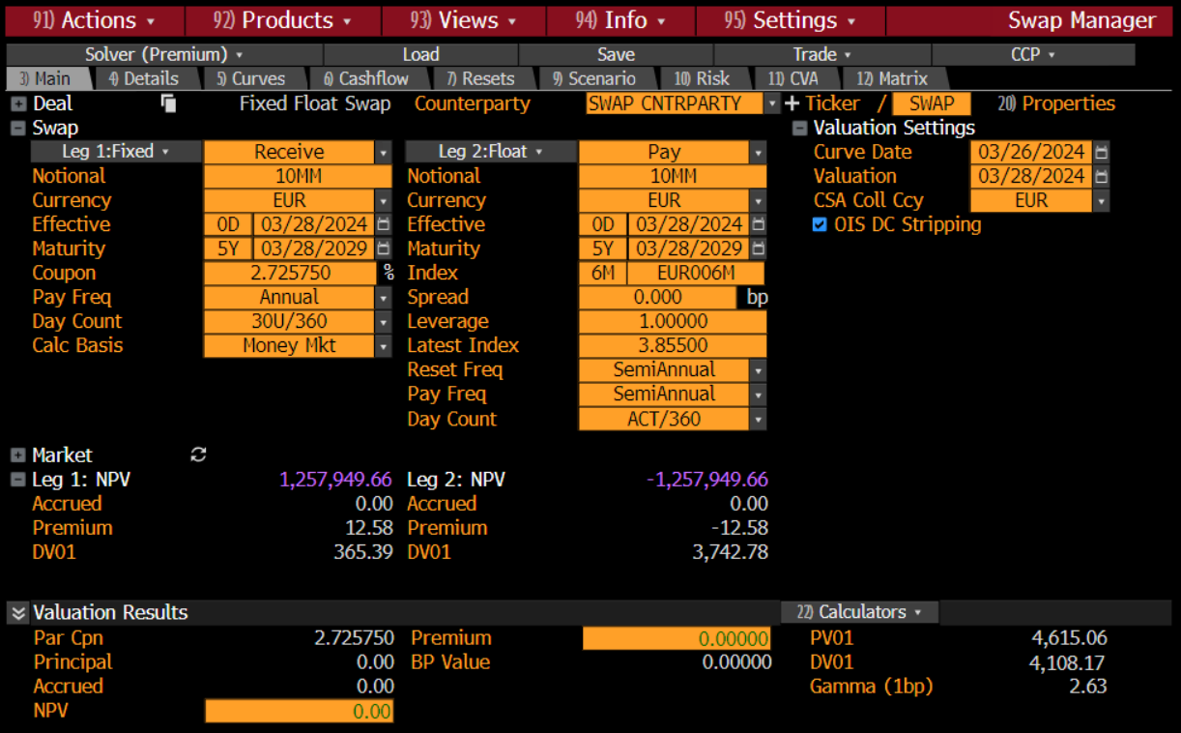Collapse the Valuation Settings section
The width and height of the screenshot is (1181, 733).
pyautogui.click(x=799, y=128)
